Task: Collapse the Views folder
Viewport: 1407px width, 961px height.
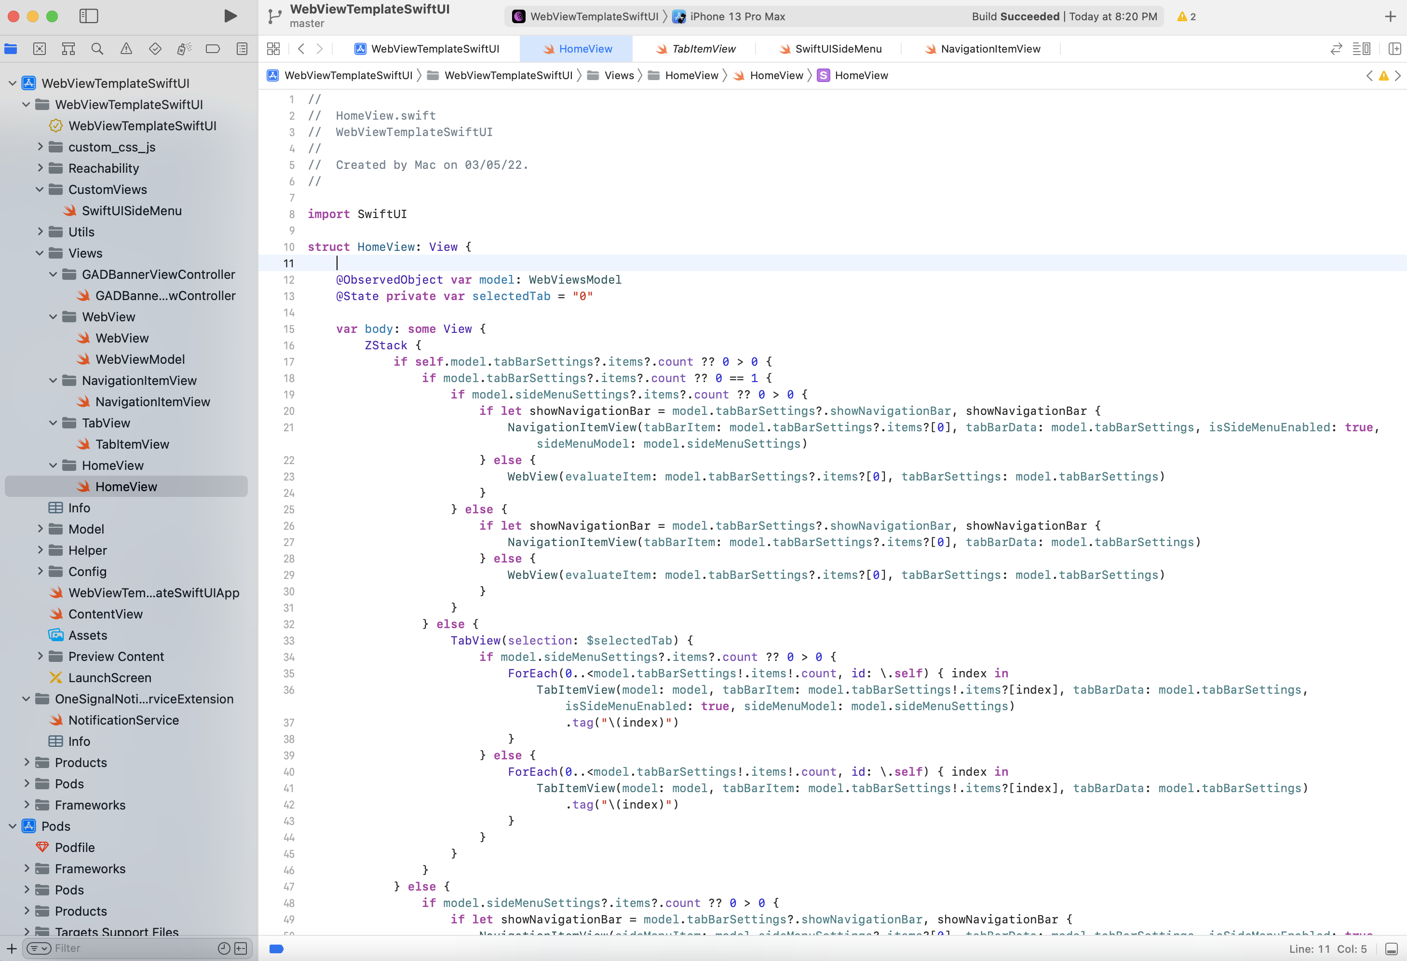Action: [x=40, y=253]
